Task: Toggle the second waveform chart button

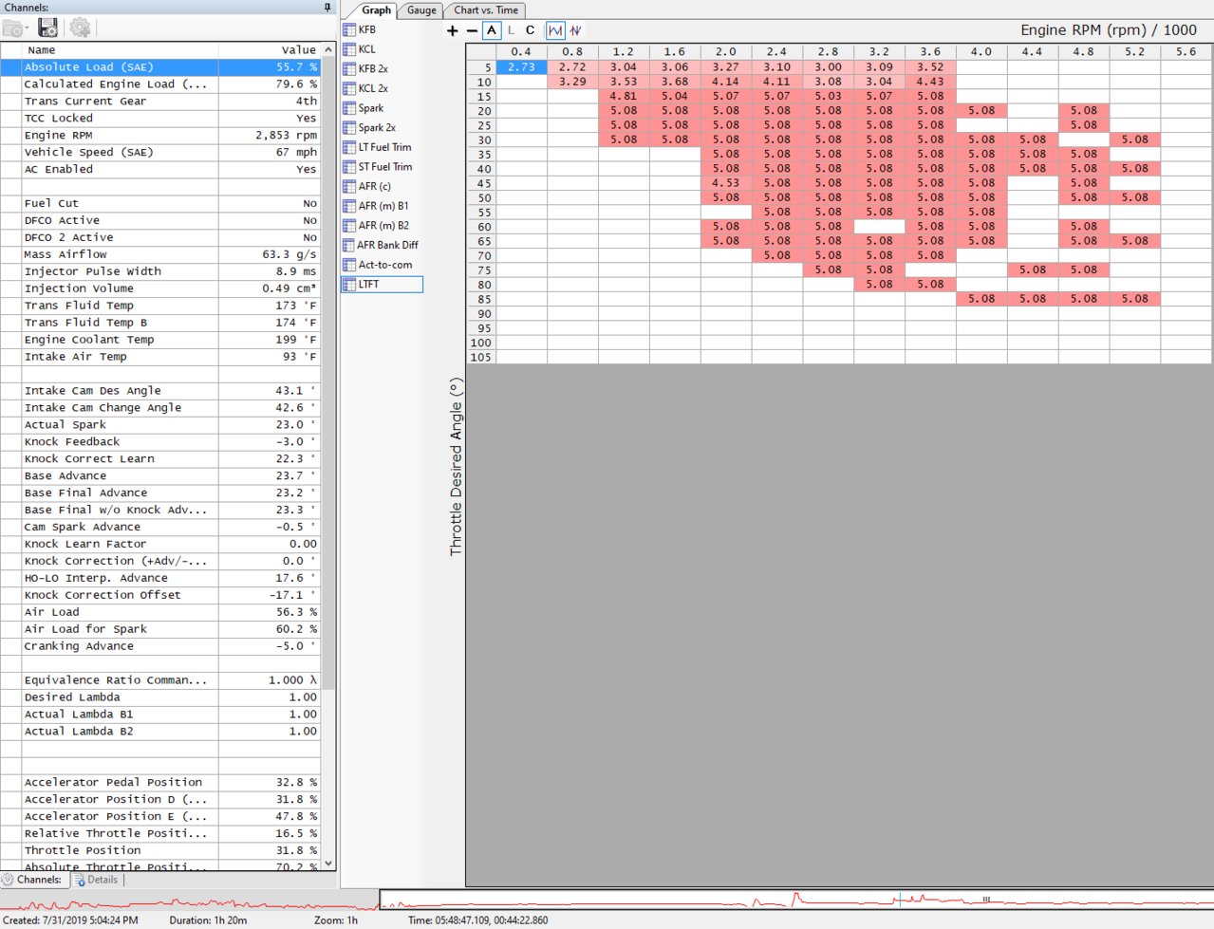Action: coord(575,30)
